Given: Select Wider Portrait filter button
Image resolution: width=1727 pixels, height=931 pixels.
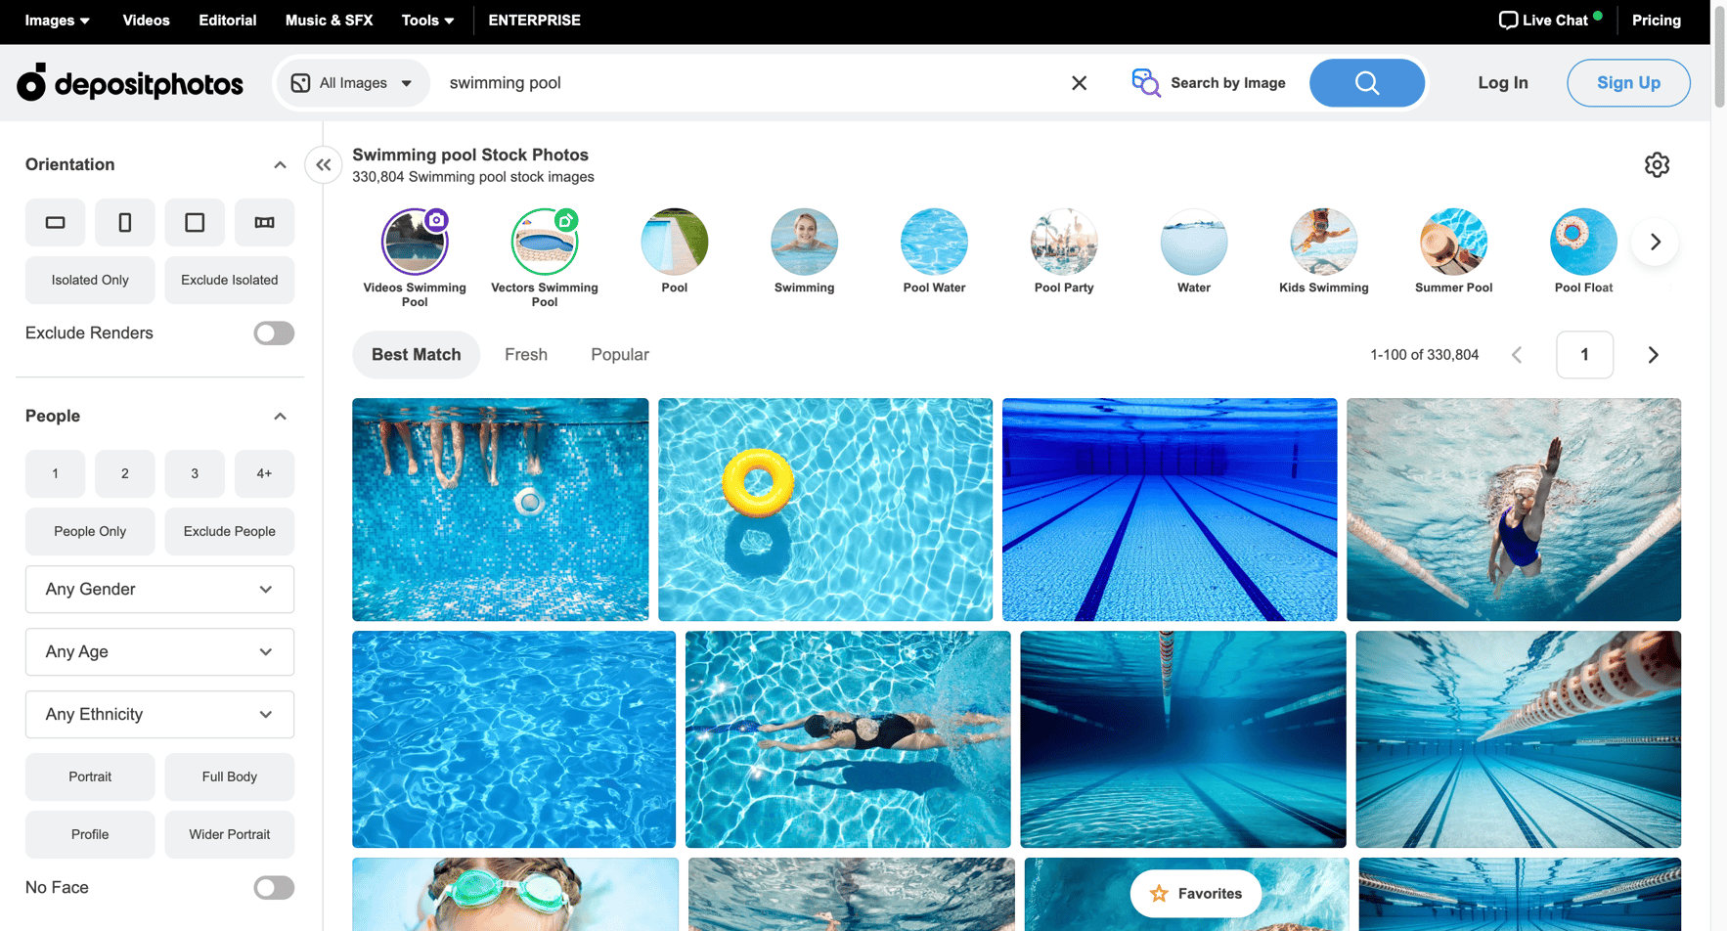Looking at the screenshot, I should [230, 834].
